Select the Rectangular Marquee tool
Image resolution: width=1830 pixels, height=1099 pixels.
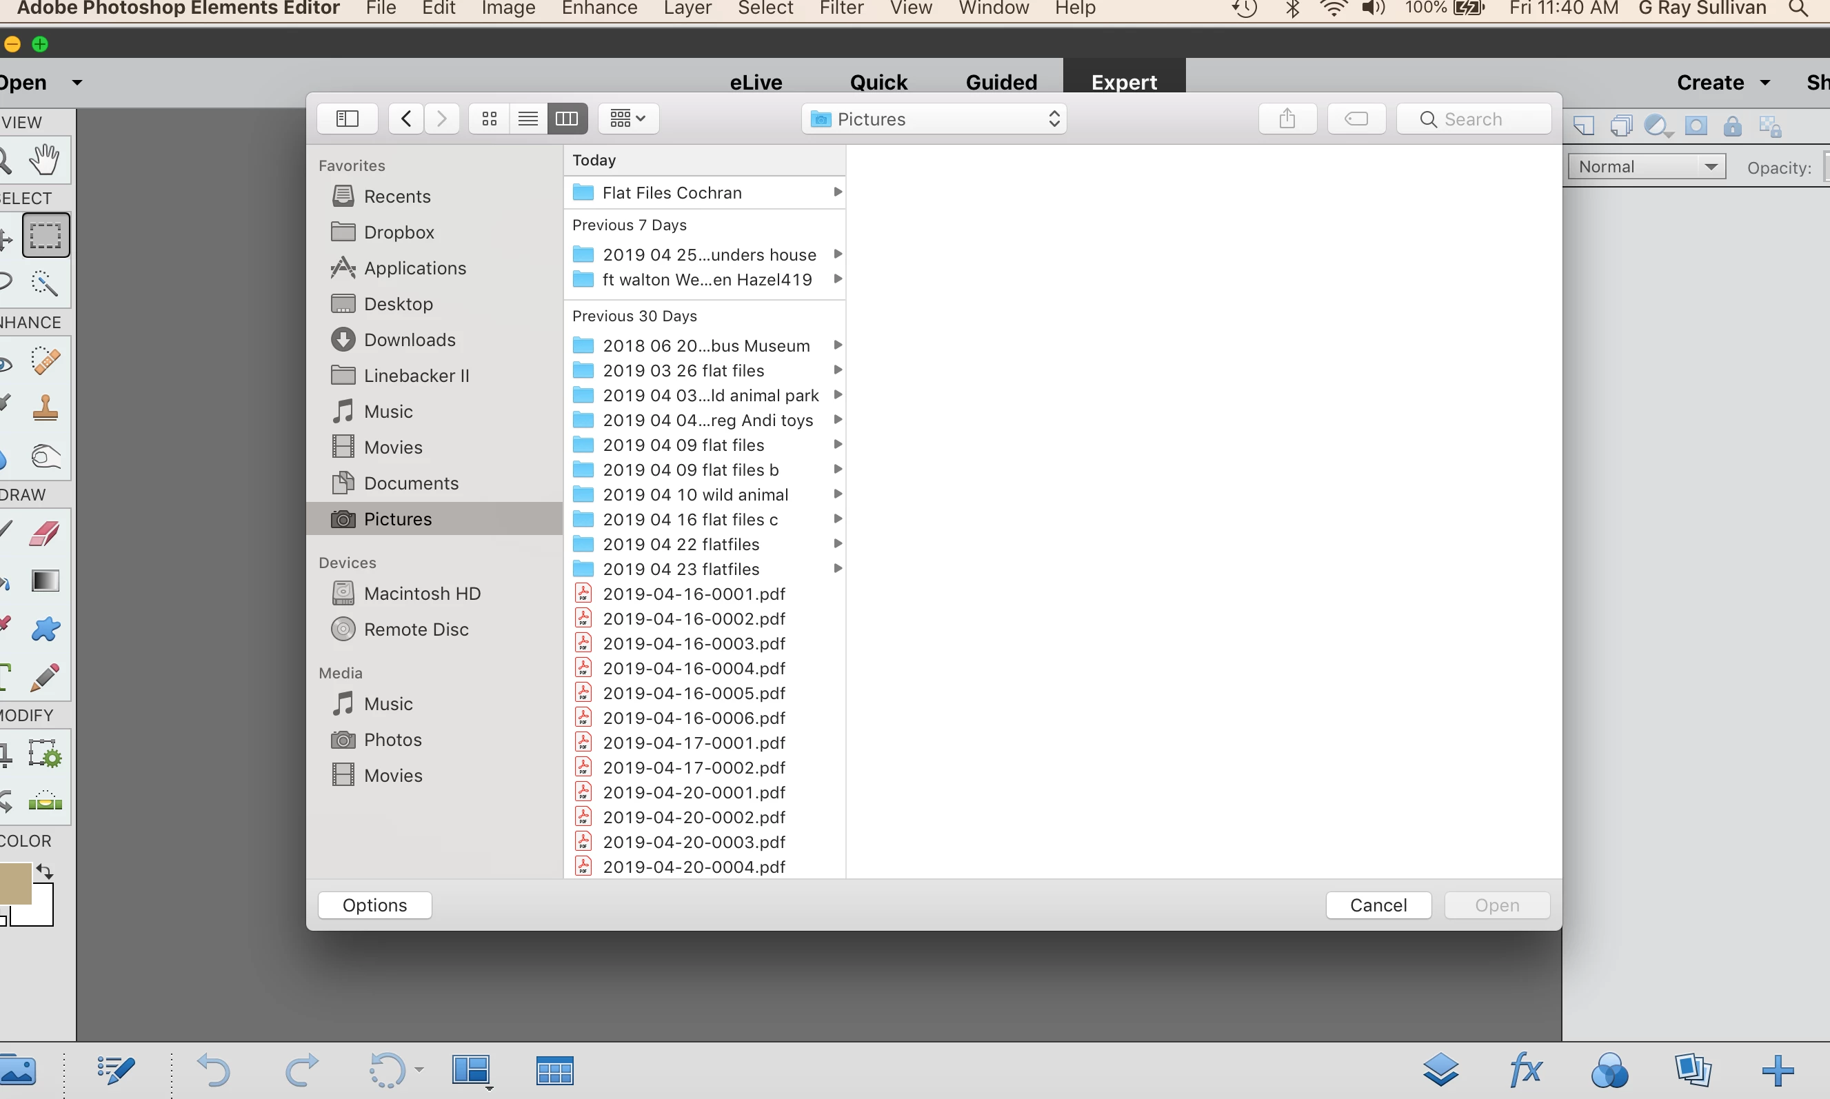[46, 236]
